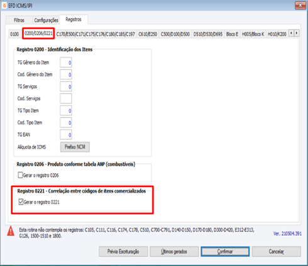Click the Cod. Gênero do Item field
This screenshot has height=266, width=308.
point(66,75)
